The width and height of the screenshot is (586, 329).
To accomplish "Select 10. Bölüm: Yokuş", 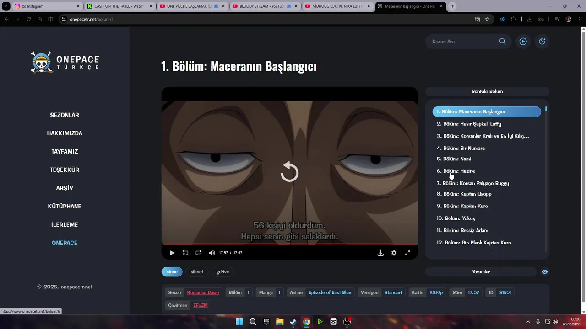I will coord(456,218).
